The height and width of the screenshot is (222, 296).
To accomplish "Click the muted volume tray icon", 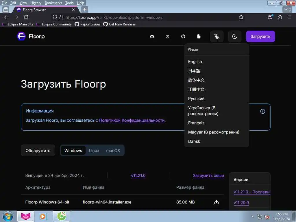I will pyautogui.click(x=267, y=217).
